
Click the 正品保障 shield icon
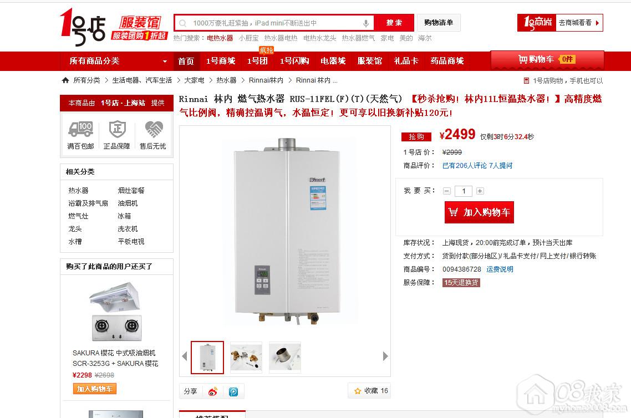pyautogui.click(x=117, y=129)
